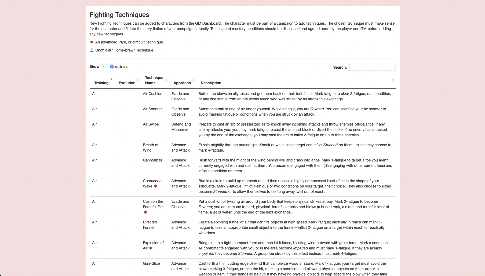Click the asterisk beside Concussive Wake
Viewport: 485px width, 276px height.
pyautogui.click(x=156, y=186)
